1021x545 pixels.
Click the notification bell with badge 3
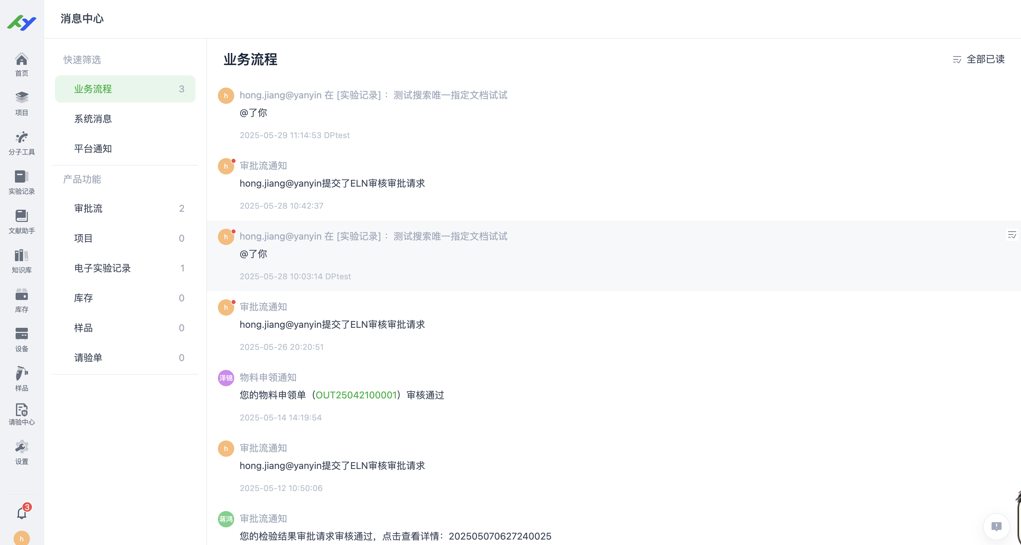(21, 512)
